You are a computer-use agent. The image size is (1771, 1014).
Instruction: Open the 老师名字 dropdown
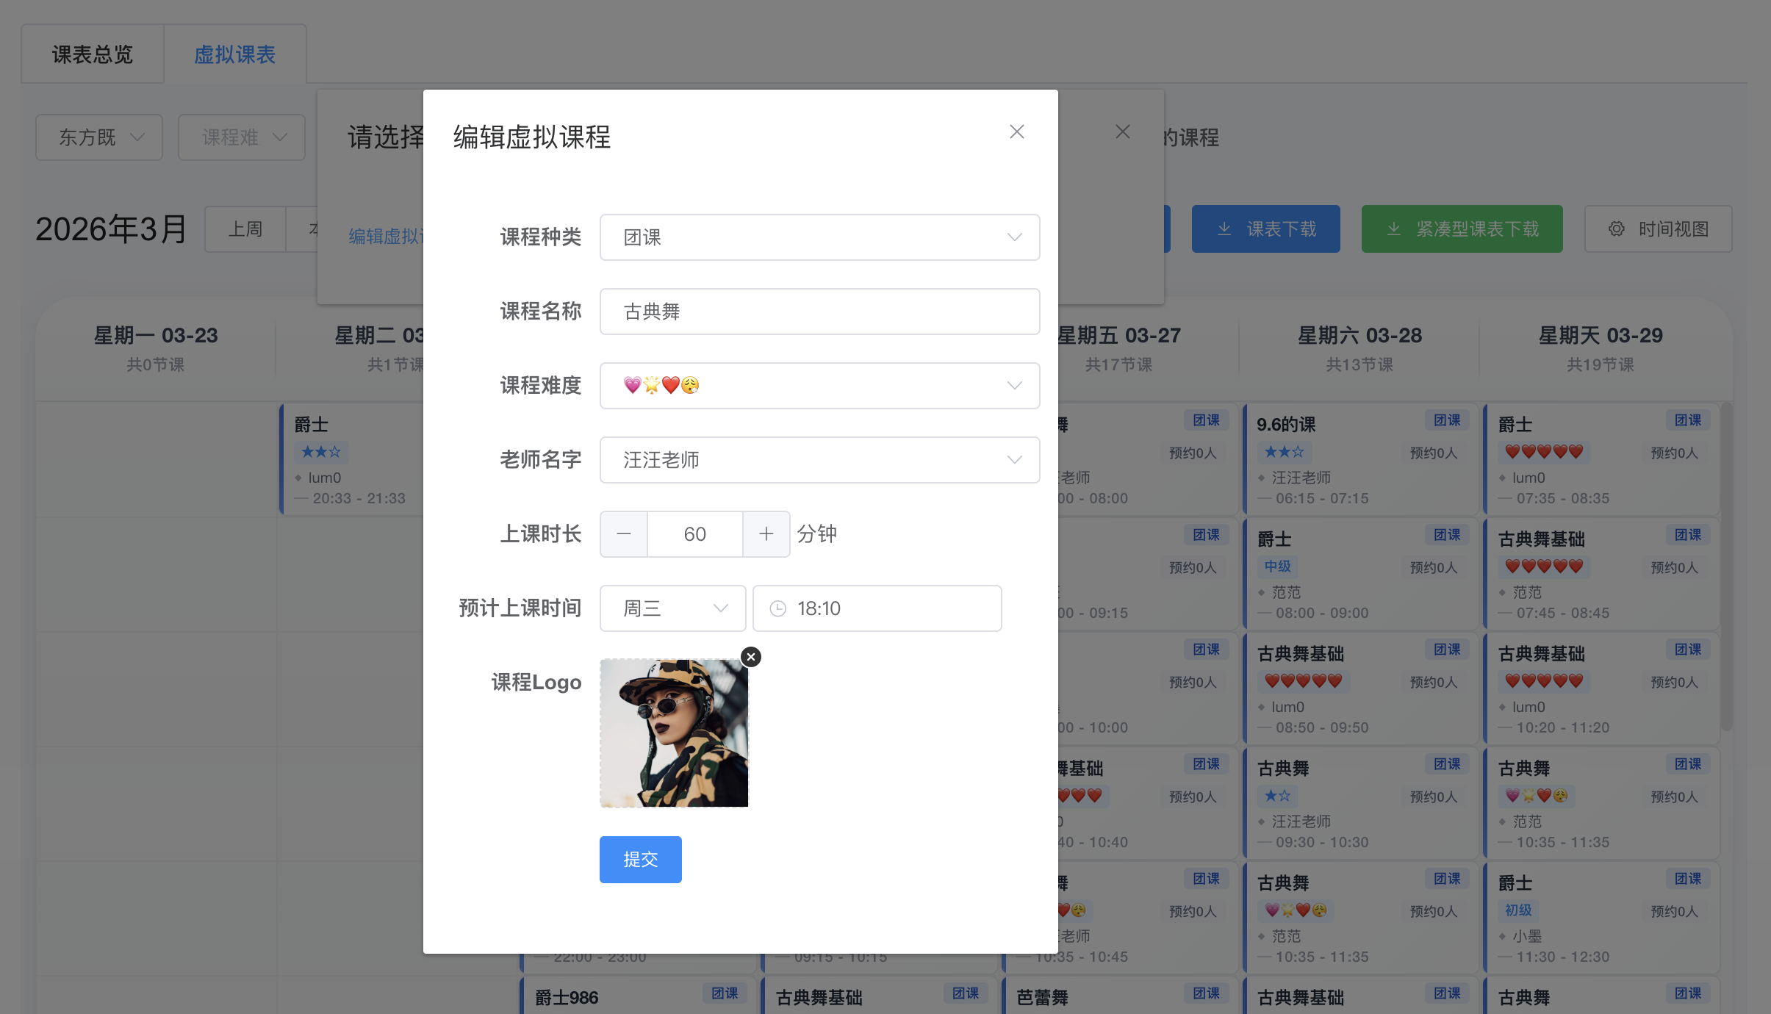pyautogui.click(x=819, y=460)
